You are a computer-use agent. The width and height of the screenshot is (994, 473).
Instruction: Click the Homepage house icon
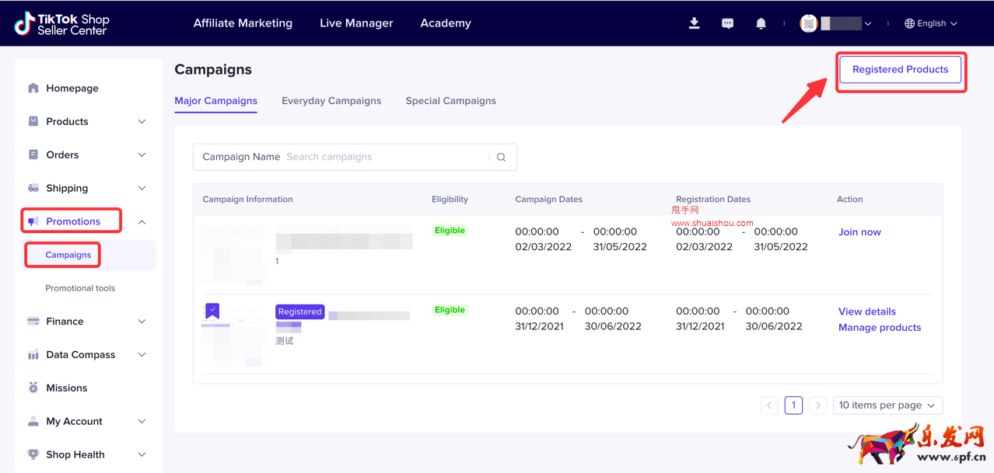click(x=33, y=88)
